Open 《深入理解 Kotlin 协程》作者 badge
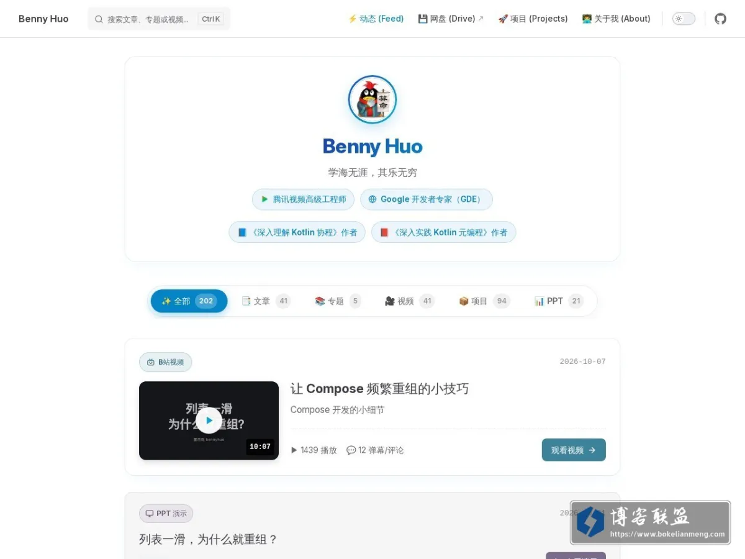745x559 pixels. (x=297, y=232)
